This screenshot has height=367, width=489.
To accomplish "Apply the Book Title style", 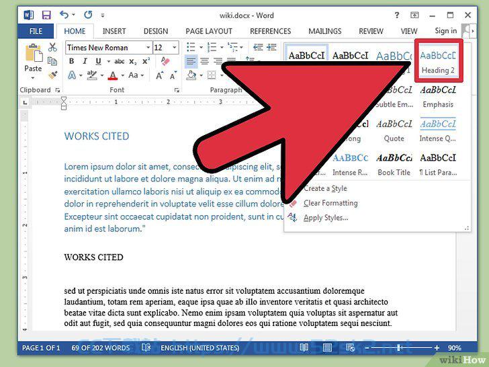I will pyautogui.click(x=394, y=165).
